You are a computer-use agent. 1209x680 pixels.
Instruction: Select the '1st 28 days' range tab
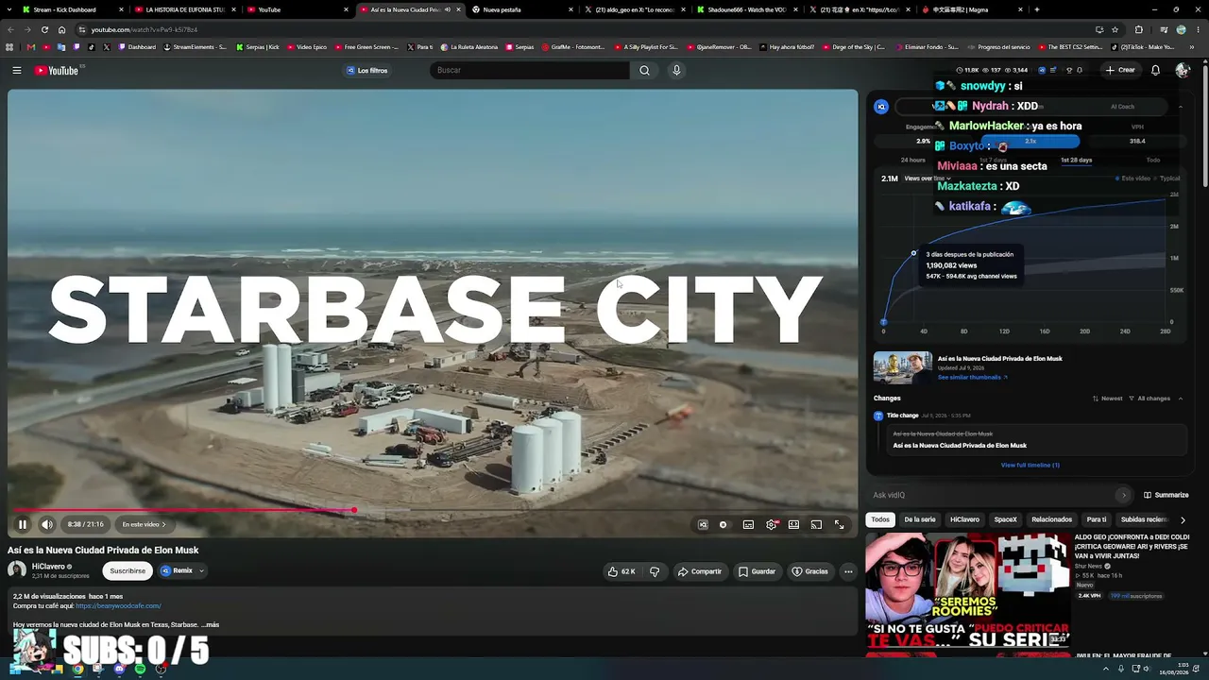[x=1076, y=161]
